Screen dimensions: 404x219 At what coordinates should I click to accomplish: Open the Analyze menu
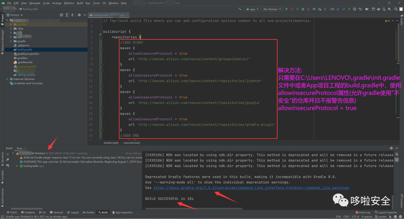[57, 3]
